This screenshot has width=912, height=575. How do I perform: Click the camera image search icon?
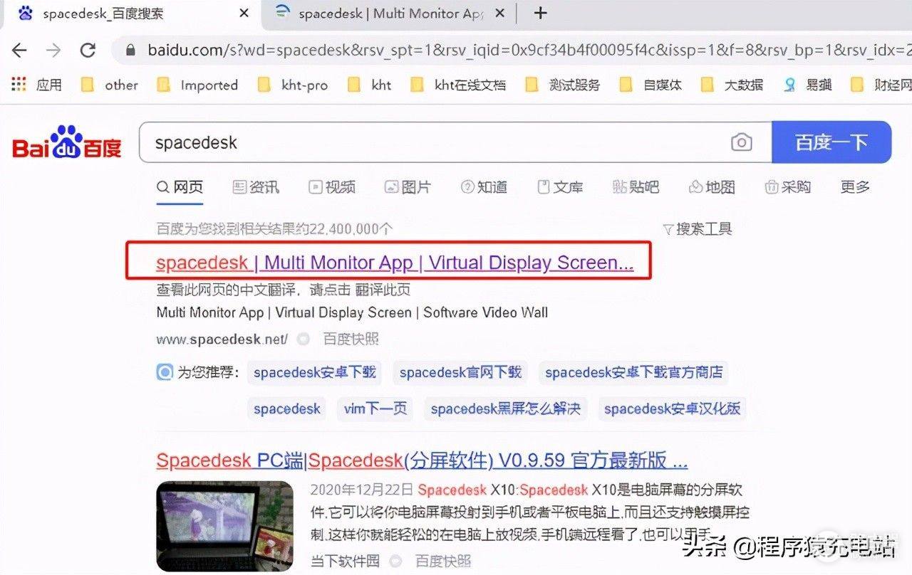741,142
